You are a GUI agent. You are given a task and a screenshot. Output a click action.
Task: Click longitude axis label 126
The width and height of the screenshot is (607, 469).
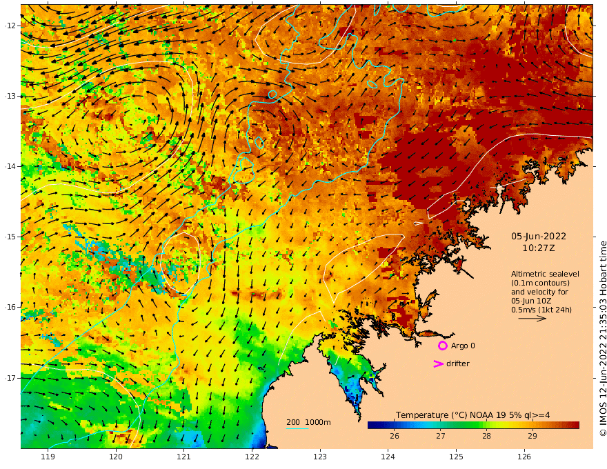[x=524, y=457]
